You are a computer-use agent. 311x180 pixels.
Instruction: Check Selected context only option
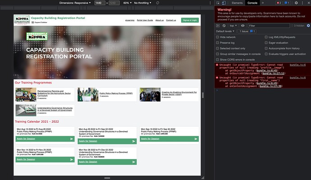tap(217, 48)
